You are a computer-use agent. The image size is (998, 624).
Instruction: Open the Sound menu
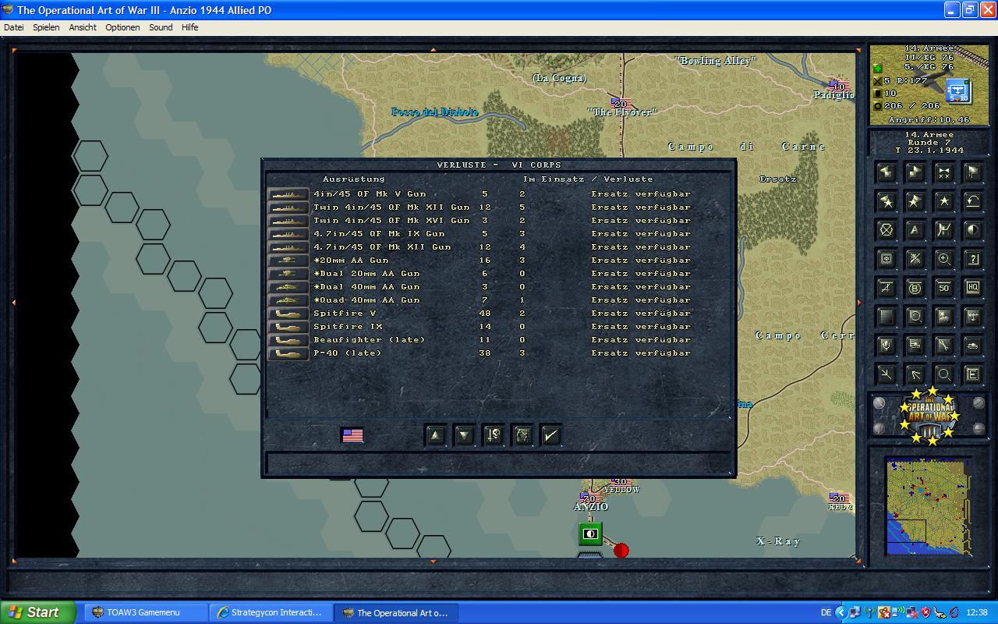[x=161, y=27]
